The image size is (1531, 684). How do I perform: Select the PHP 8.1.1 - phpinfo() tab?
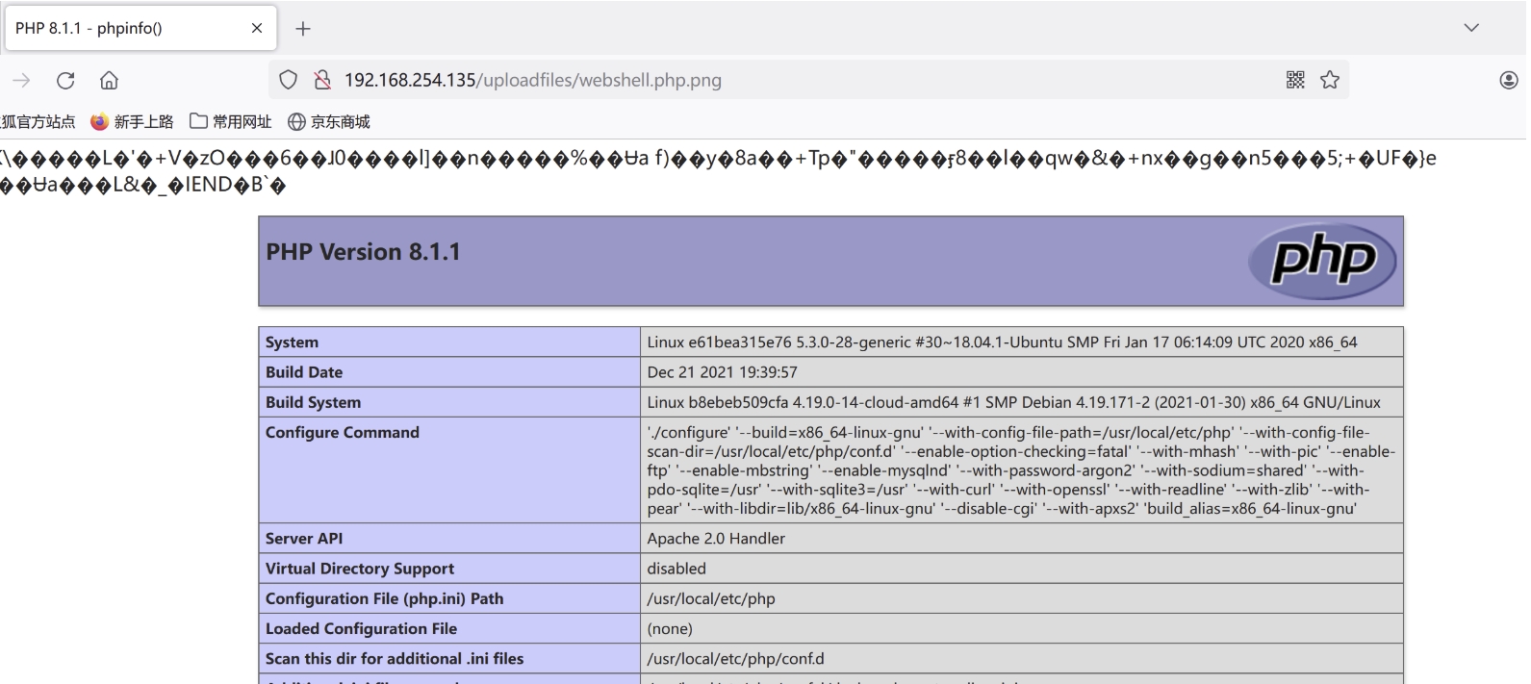[141, 28]
